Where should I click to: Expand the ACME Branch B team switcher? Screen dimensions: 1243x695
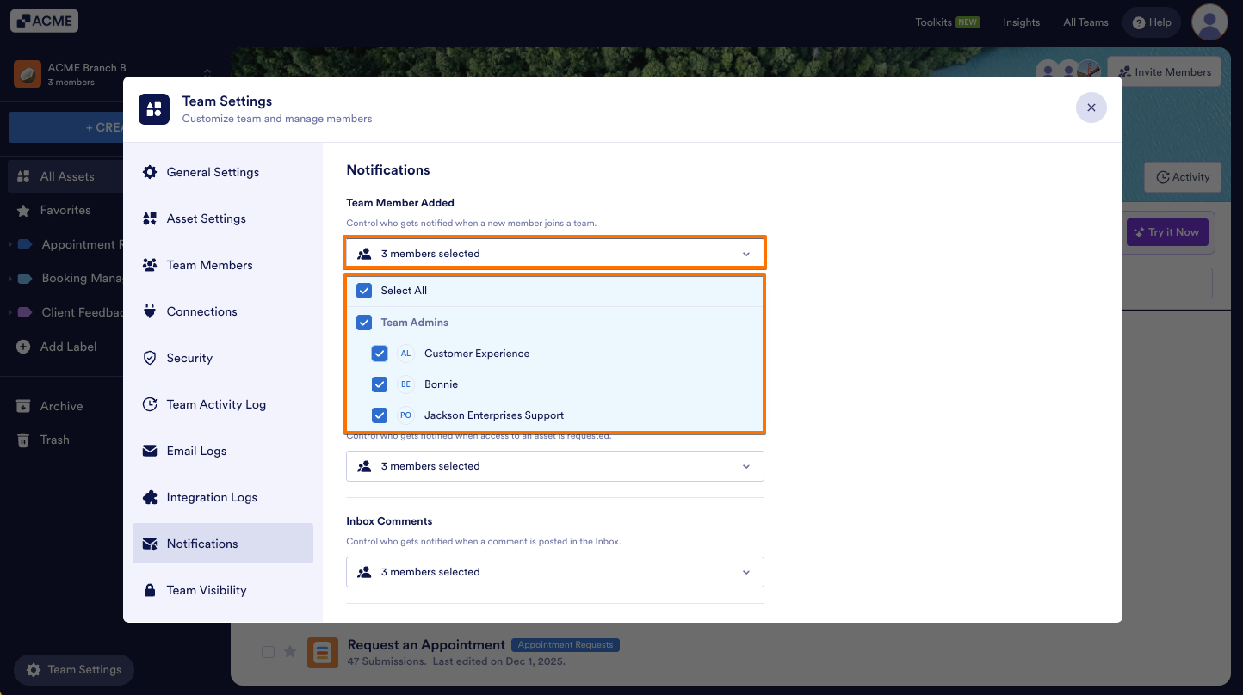click(x=207, y=74)
